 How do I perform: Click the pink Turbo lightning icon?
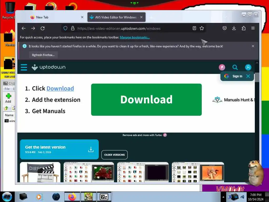222,67
